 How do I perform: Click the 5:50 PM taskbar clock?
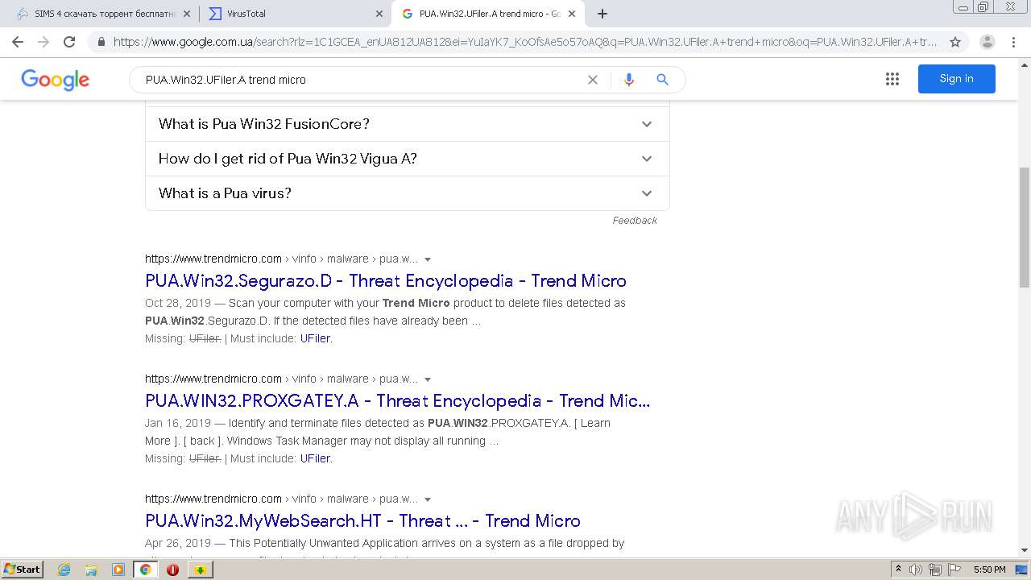click(989, 570)
